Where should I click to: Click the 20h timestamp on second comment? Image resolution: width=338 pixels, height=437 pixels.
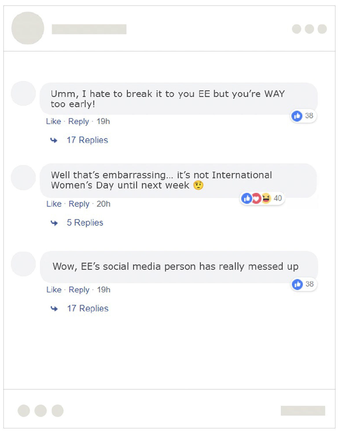pos(103,204)
